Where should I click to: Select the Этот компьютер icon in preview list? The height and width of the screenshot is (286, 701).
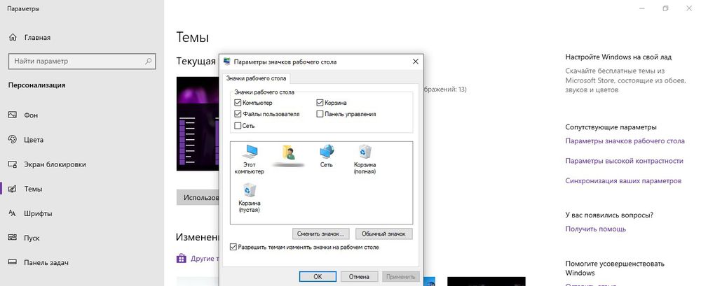pyautogui.click(x=249, y=154)
